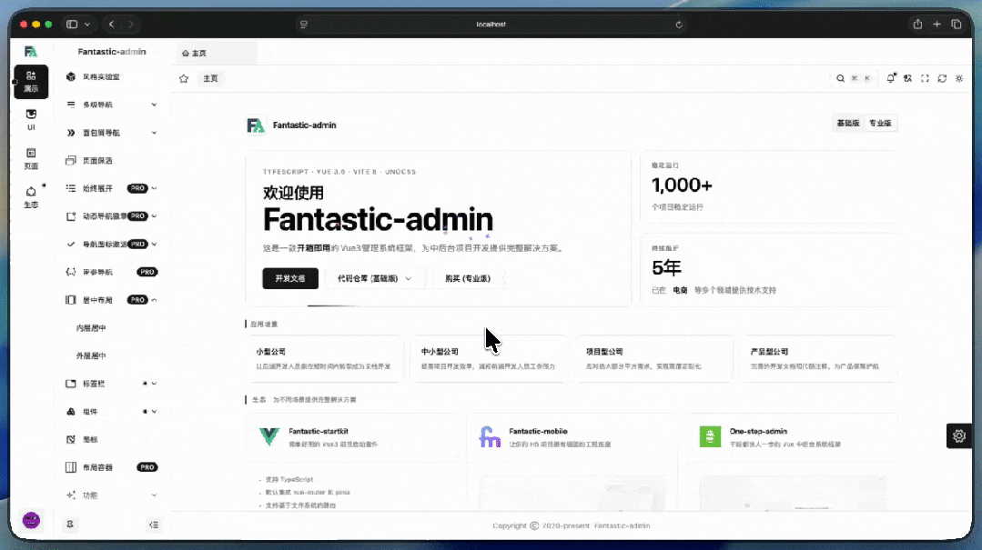Reload via the address bar refresh icon

679,25
